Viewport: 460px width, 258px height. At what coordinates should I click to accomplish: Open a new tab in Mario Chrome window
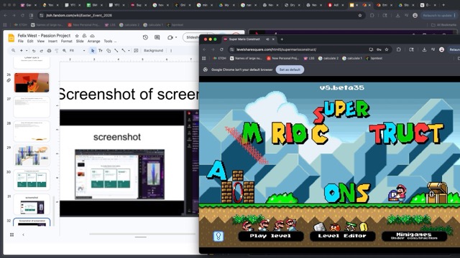point(282,39)
